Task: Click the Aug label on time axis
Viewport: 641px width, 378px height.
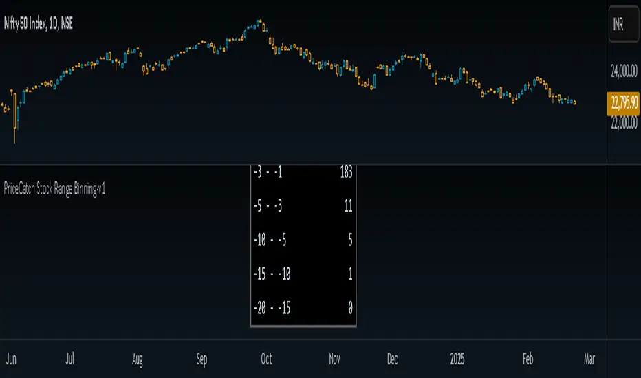Action: pyautogui.click(x=138, y=359)
